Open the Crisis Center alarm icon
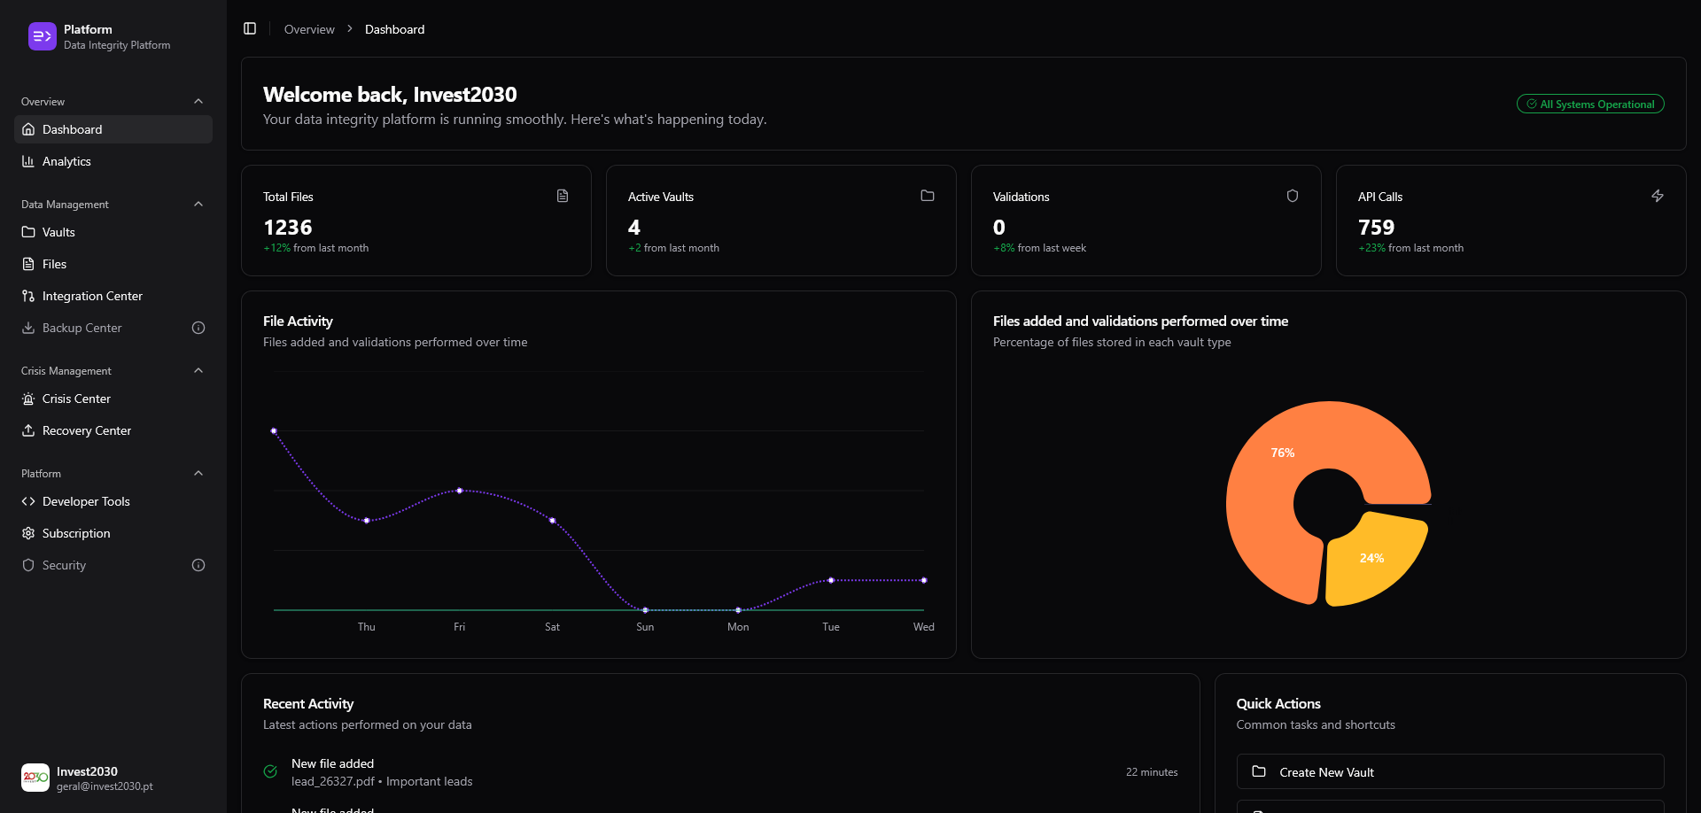Screen dimensions: 1701x813 pyautogui.click(x=28, y=399)
